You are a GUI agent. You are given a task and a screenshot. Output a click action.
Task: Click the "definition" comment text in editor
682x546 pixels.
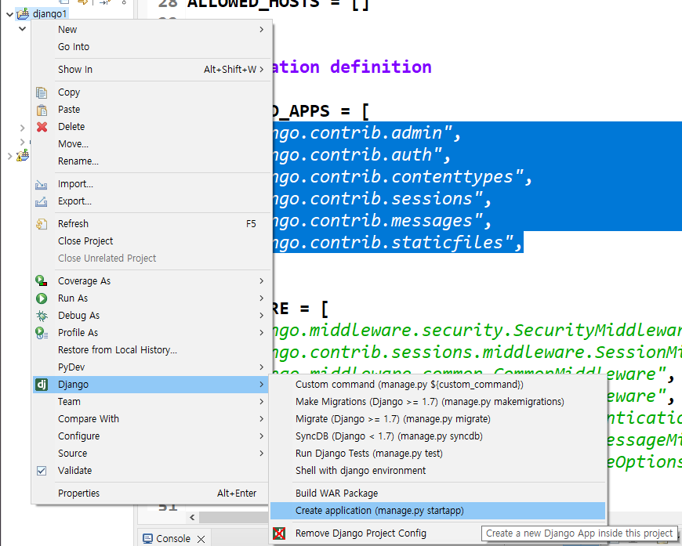coord(380,67)
